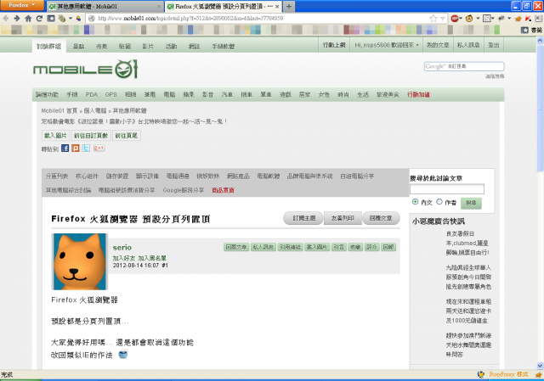Image resolution: width=544 pixels, height=381 pixels.
Task: Click the 前往自訂頁數 button
Action: pyautogui.click(x=91, y=136)
